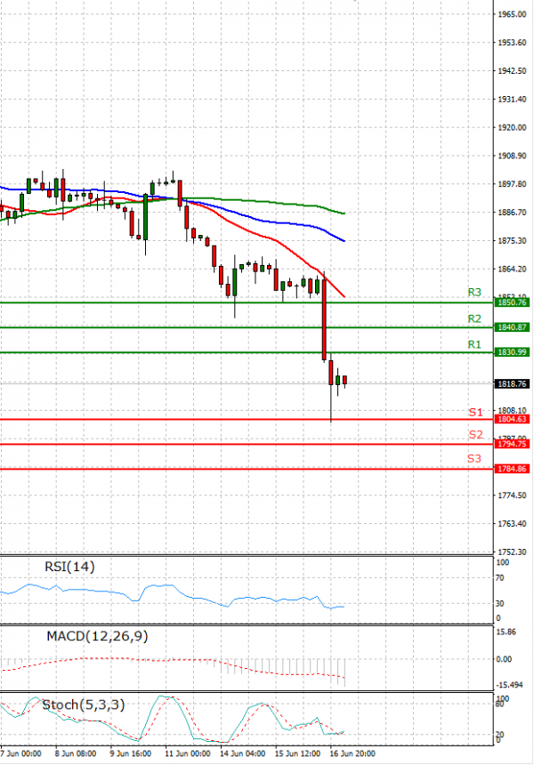Click the R2 resistance label

(x=474, y=318)
